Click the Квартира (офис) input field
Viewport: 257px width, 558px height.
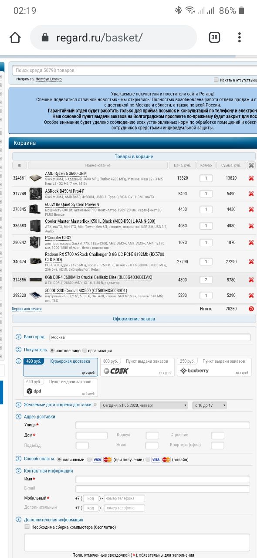pos(217,446)
